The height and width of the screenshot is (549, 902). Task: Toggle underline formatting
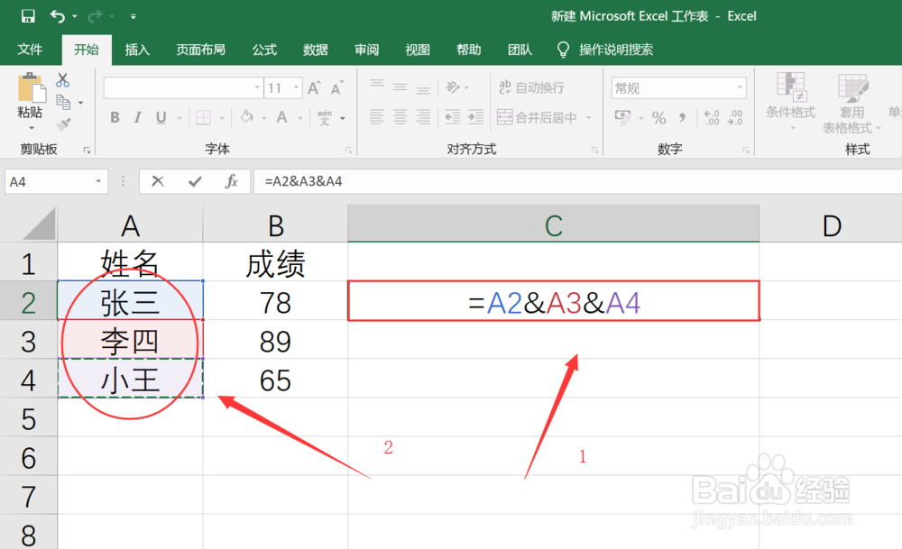tap(161, 118)
